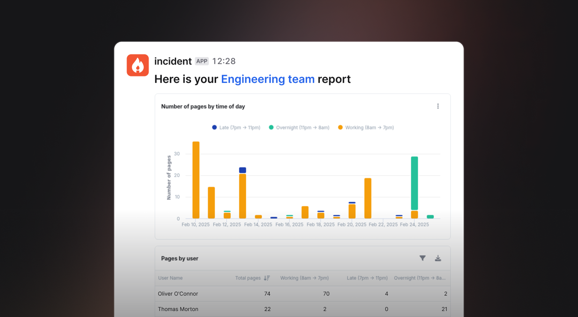Open the chart's three-dot options menu

tap(438, 106)
